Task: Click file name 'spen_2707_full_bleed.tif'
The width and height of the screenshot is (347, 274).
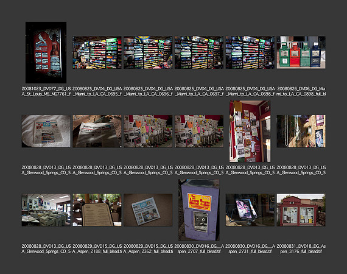Action: [199, 249]
